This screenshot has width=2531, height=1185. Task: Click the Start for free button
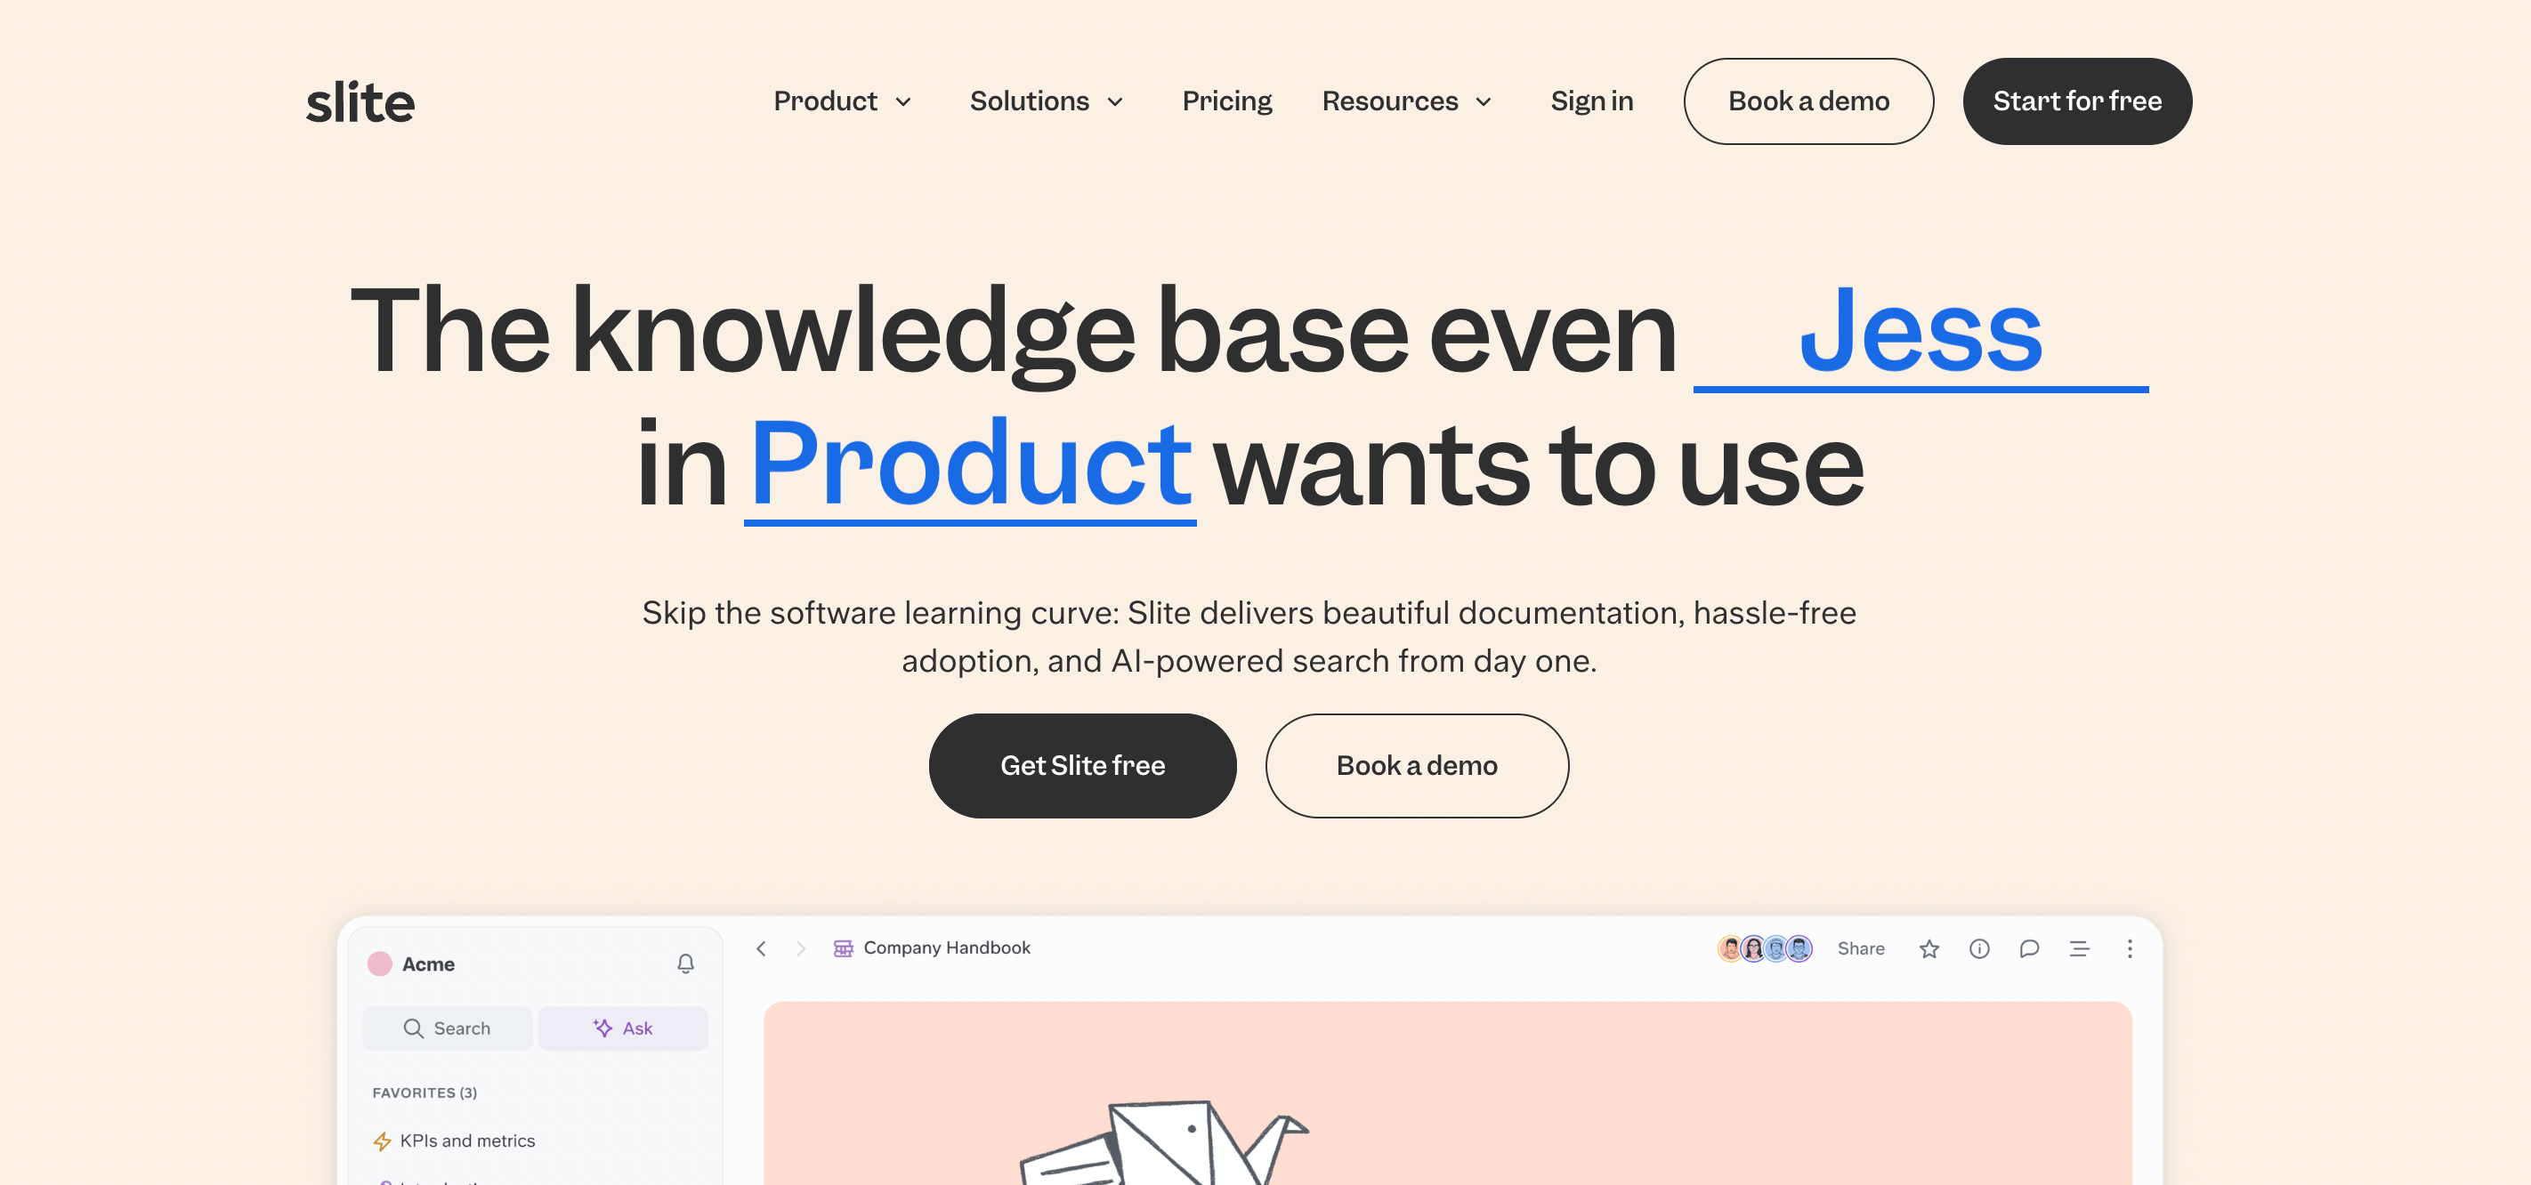click(2076, 101)
